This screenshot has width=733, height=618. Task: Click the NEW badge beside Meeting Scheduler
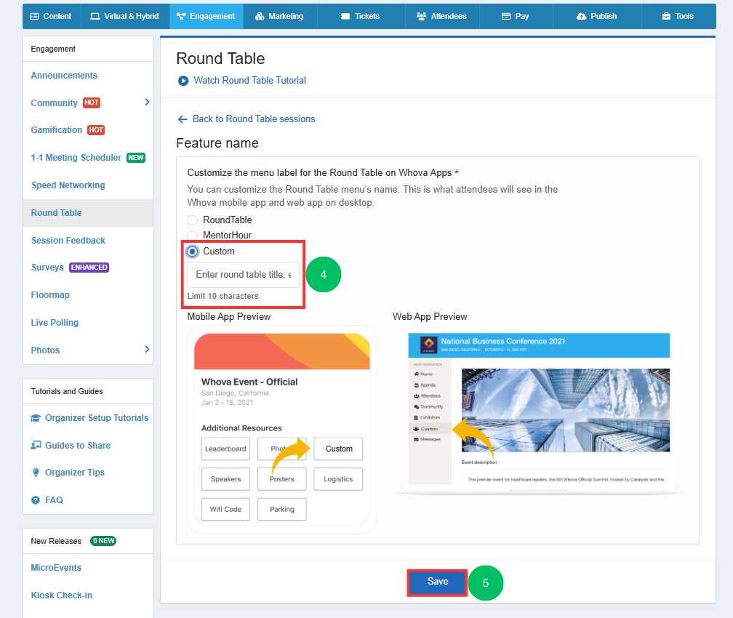(136, 158)
